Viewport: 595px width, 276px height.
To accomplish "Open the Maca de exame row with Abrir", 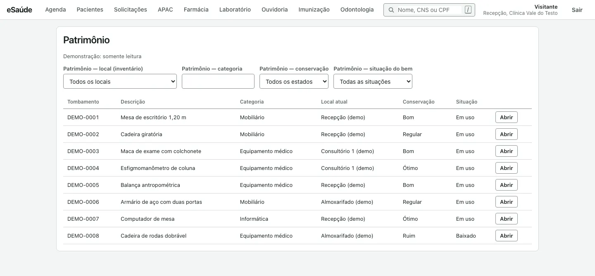I will 507,151.
